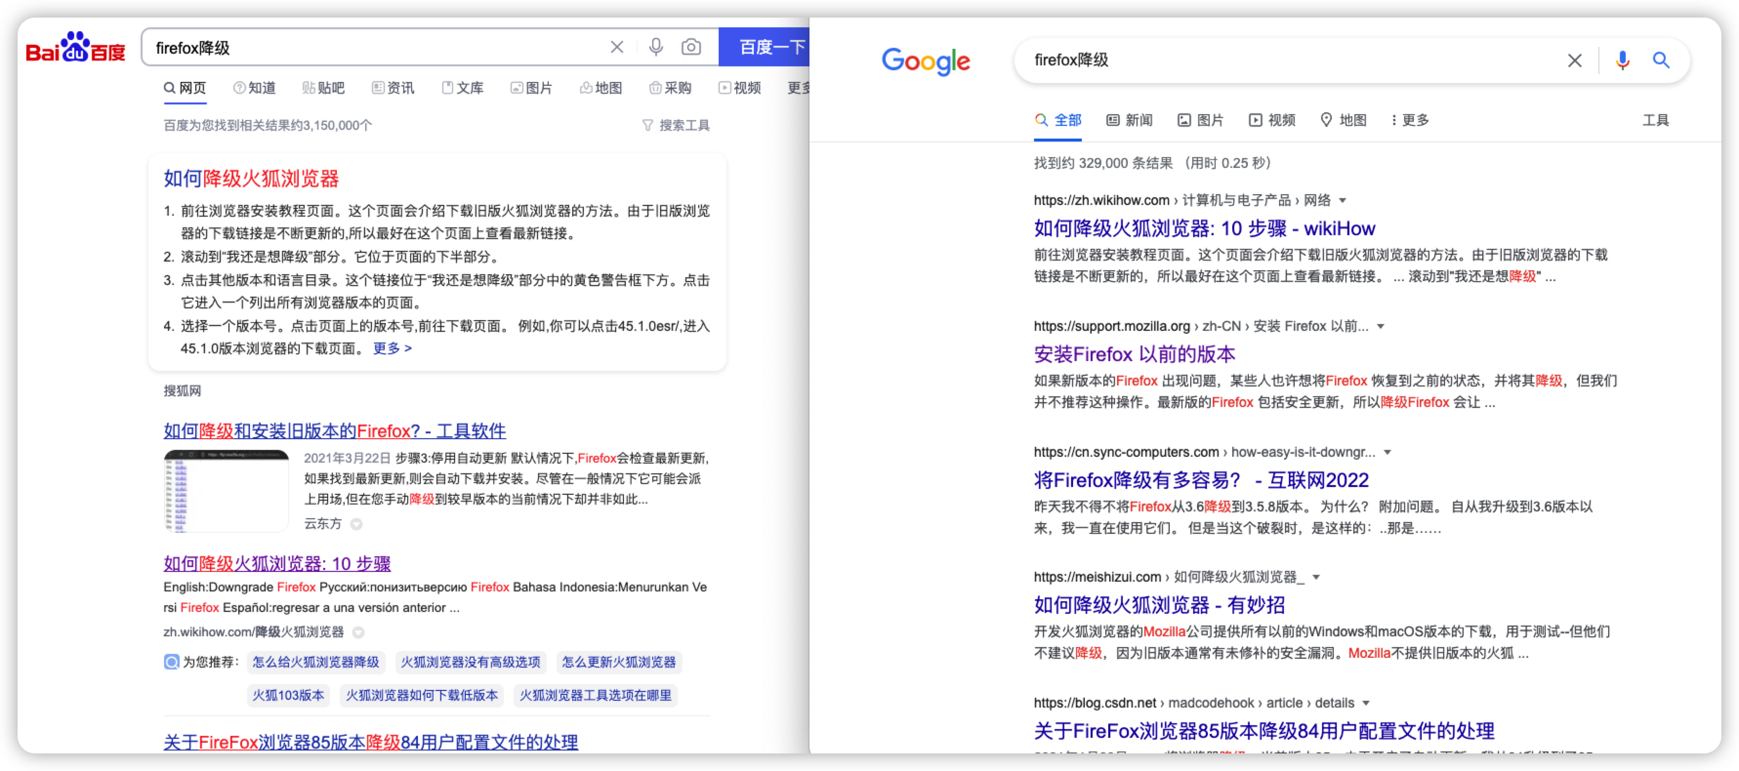Expand arrow next to meishizui.com result URL
This screenshot has height=771, width=1739.
coord(1316,577)
